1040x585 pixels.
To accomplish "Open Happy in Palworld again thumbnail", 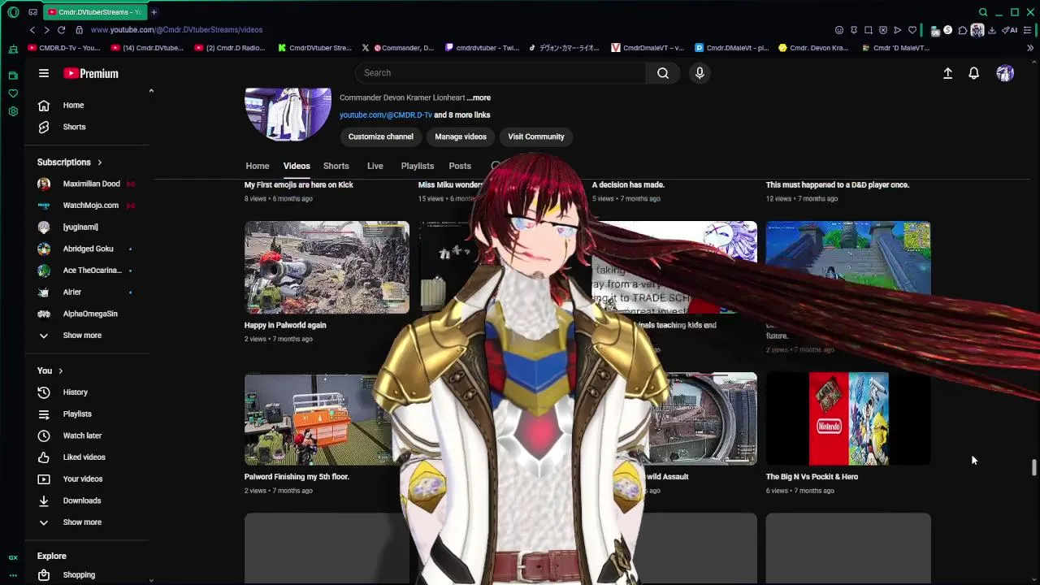I will tap(327, 267).
